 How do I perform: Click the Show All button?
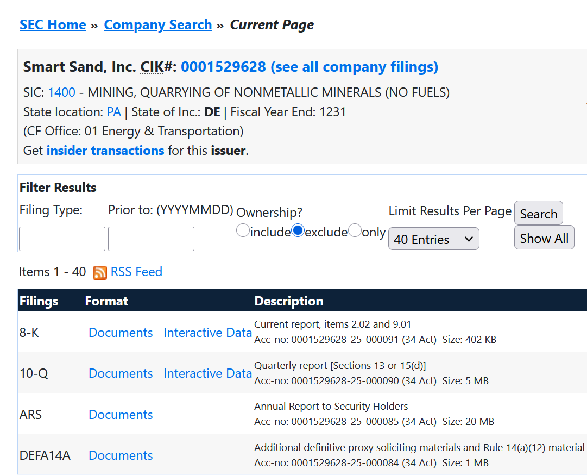coord(544,237)
